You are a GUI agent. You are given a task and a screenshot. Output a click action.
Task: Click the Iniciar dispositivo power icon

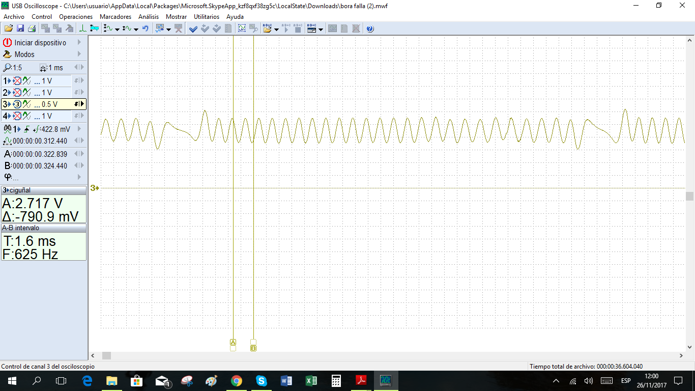(7, 43)
